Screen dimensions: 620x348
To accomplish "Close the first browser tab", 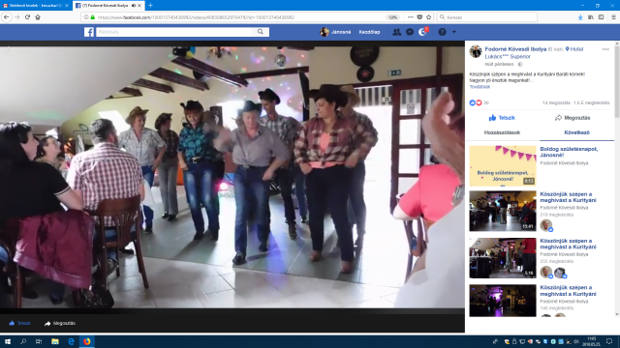I will tap(67, 6).
